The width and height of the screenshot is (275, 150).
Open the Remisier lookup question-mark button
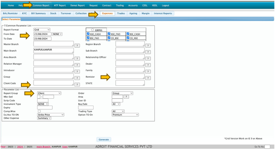click(148, 78)
